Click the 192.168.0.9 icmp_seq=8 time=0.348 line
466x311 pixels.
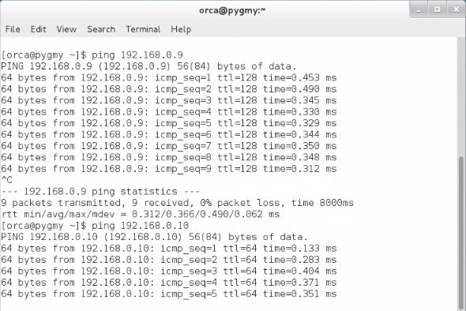click(169, 157)
